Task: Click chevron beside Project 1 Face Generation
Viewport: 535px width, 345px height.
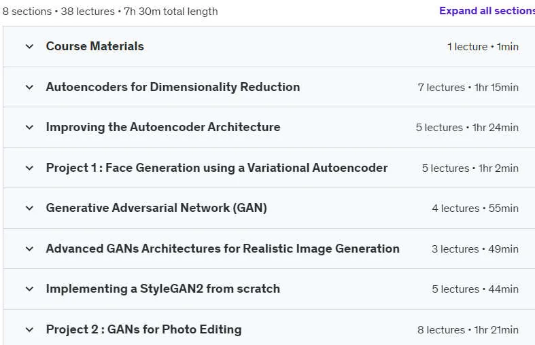Action: click(29, 168)
